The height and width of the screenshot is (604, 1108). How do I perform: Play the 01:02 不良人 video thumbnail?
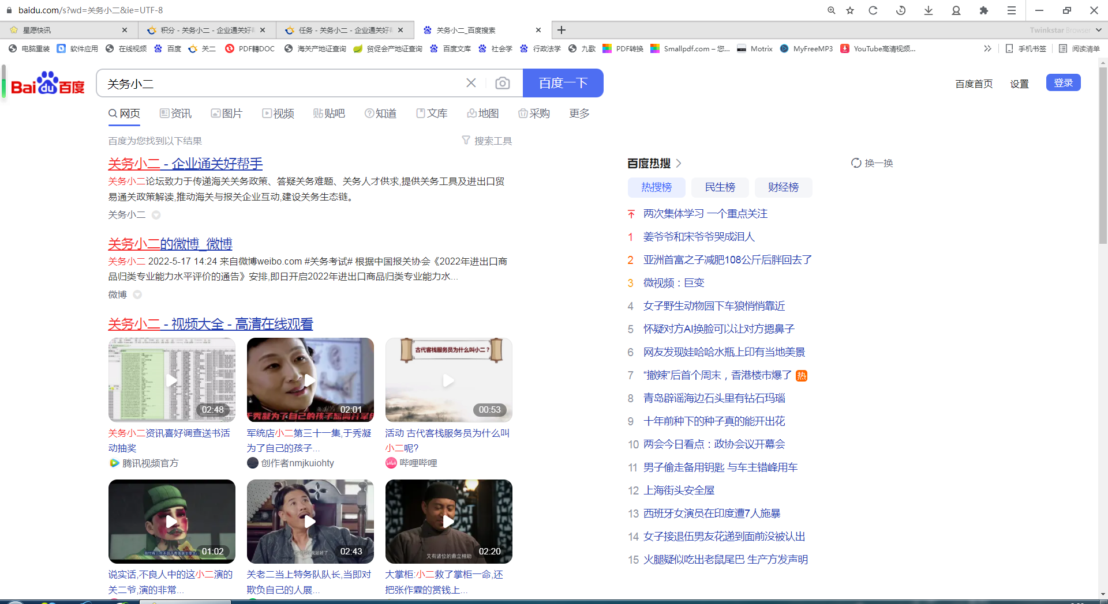pos(172,522)
